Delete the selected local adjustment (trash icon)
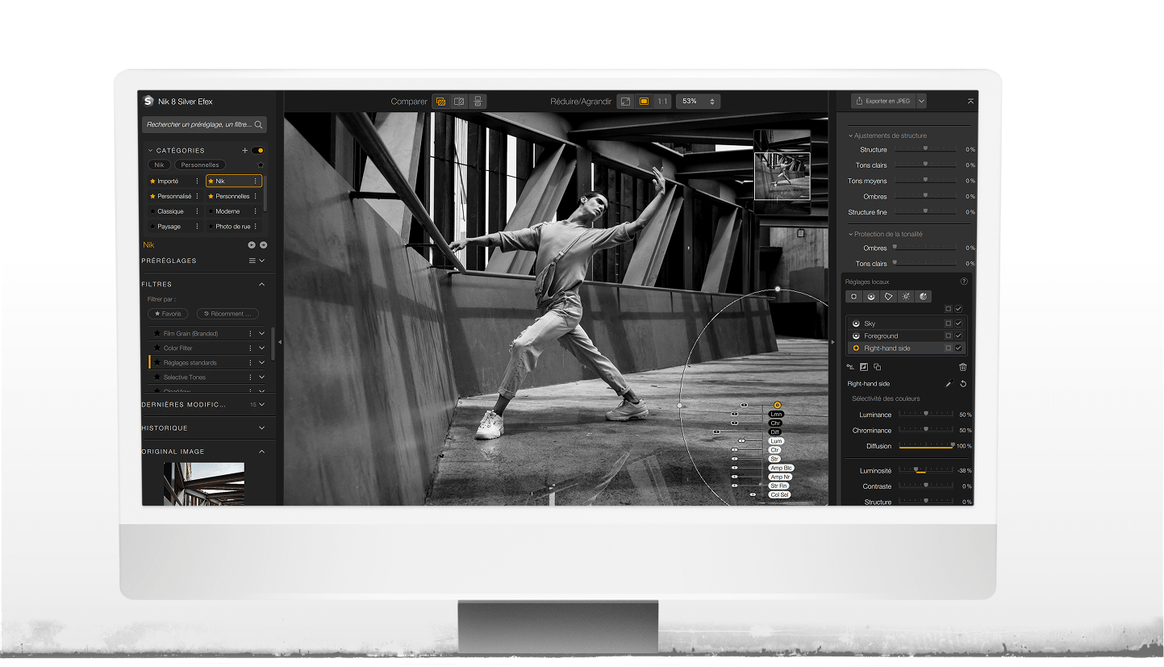1164x667 pixels. tap(962, 367)
